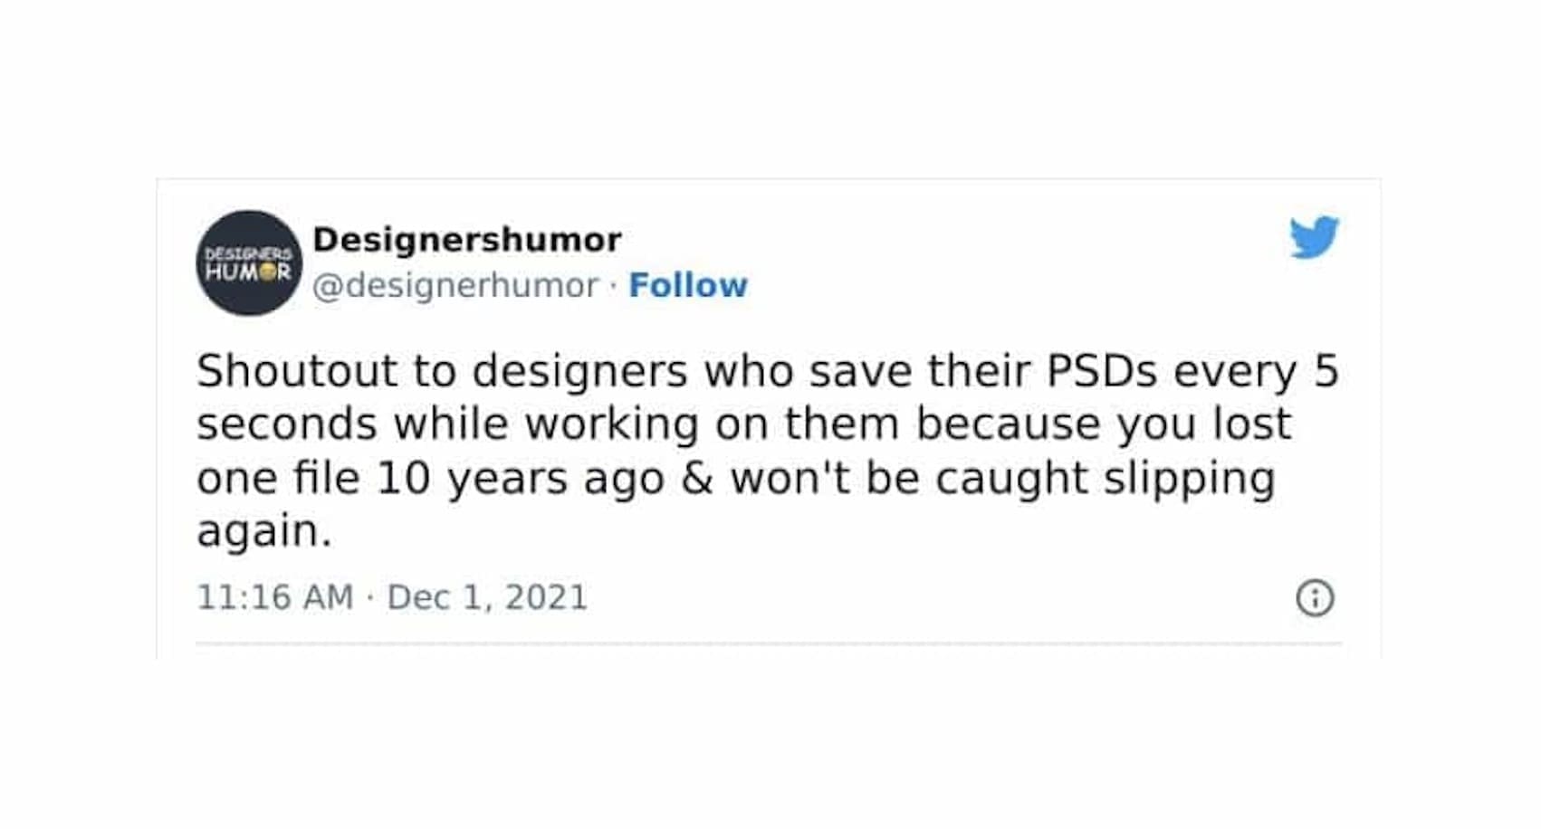The width and height of the screenshot is (1541, 829).
Task: Click the word "again." ending the tweet
Action: 263,531
